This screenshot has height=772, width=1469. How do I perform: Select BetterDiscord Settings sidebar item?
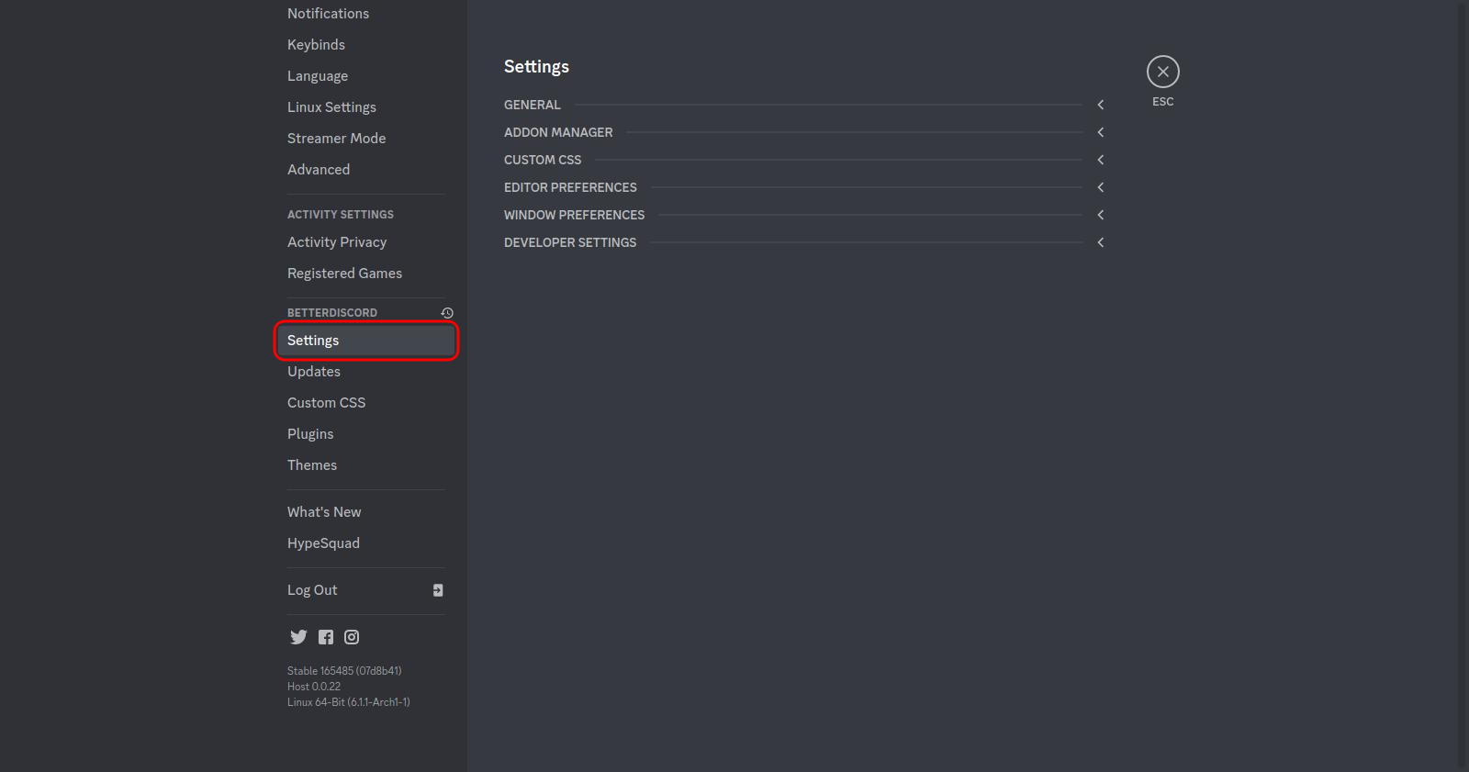coord(365,341)
